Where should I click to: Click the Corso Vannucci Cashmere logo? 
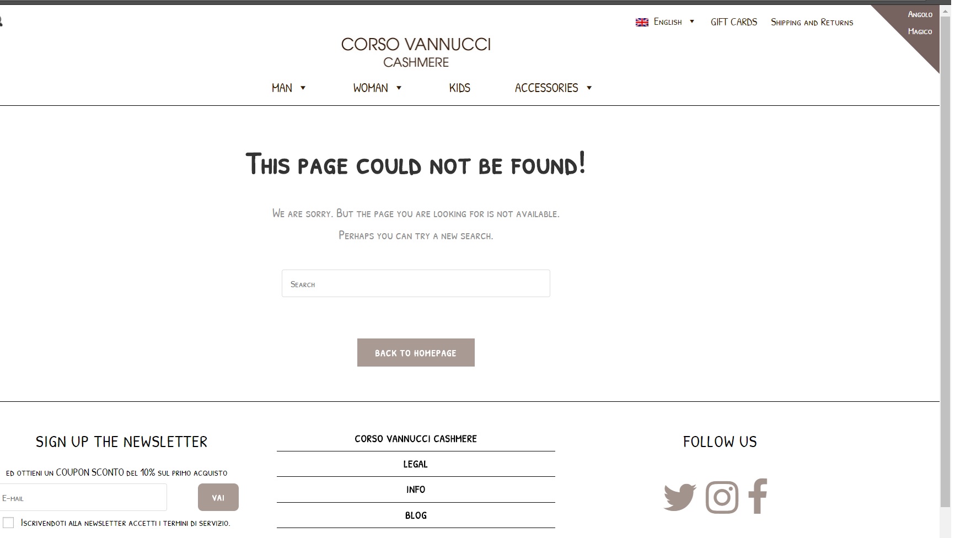(416, 52)
